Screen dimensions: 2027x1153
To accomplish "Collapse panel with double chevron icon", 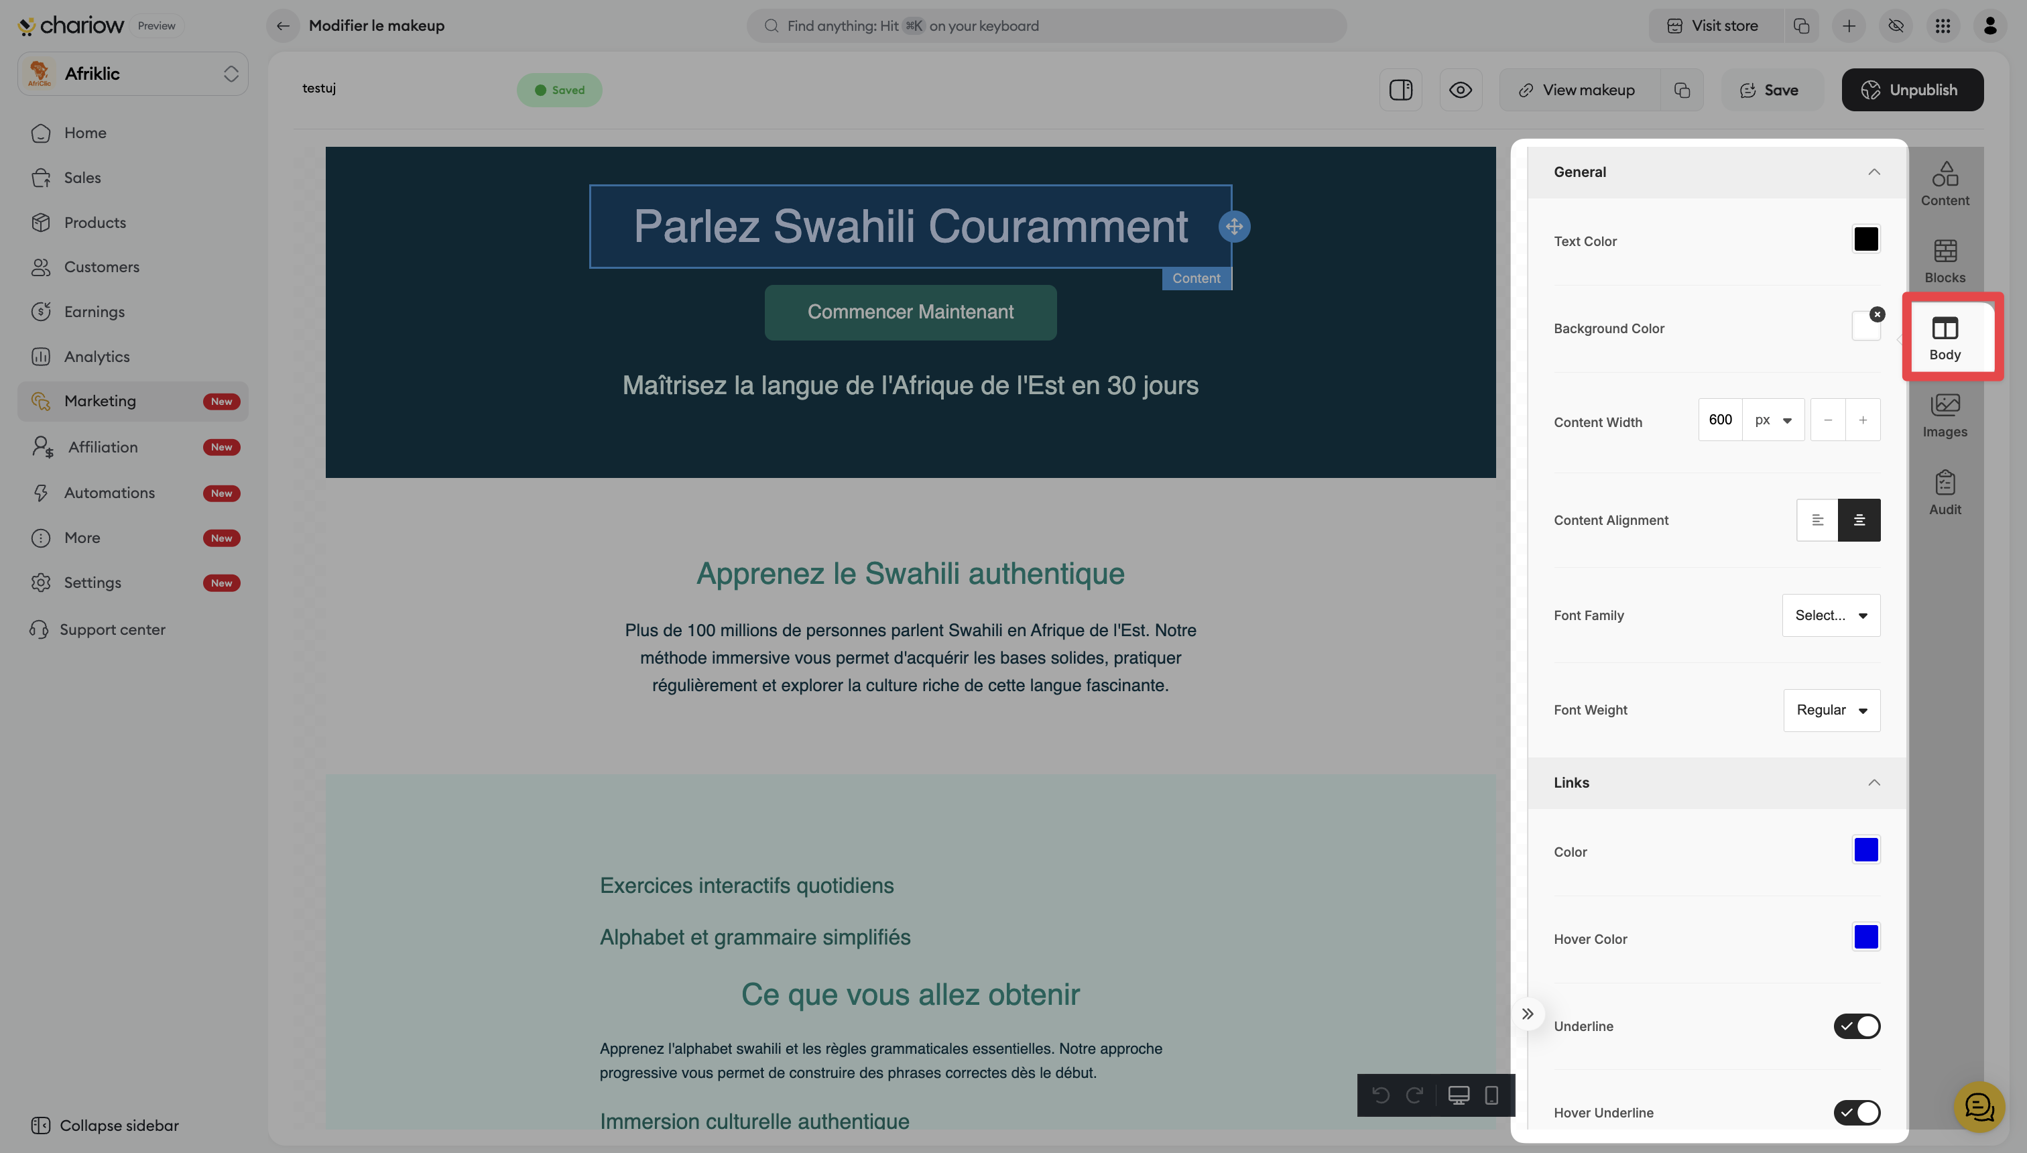I will pyautogui.click(x=1528, y=1014).
